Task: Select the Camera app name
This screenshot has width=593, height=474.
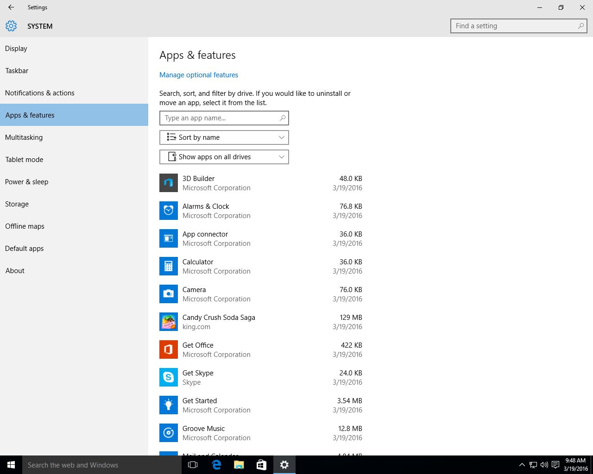Action: point(194,290)
